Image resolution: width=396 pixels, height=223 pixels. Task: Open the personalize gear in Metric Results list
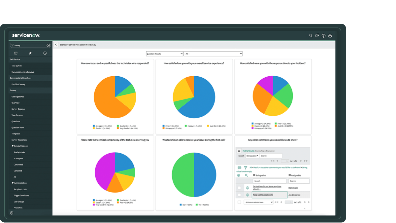[238, 175]
